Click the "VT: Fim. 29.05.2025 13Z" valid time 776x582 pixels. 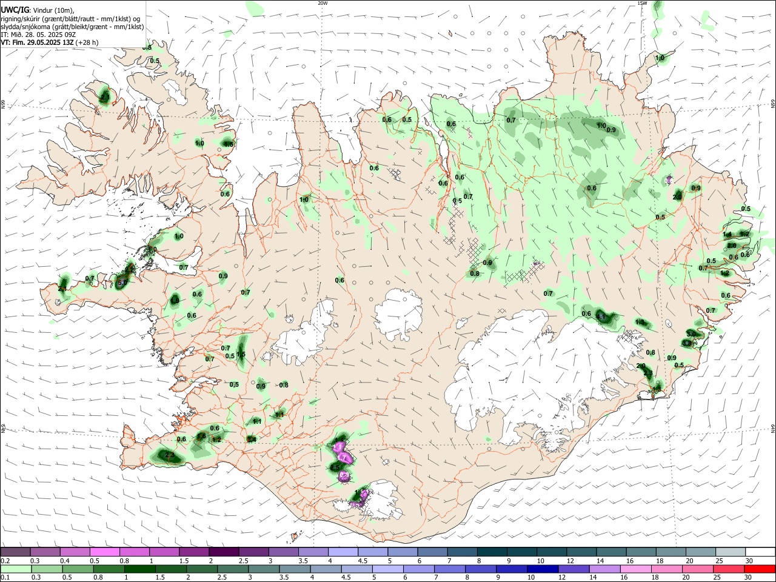pos(38,42)
